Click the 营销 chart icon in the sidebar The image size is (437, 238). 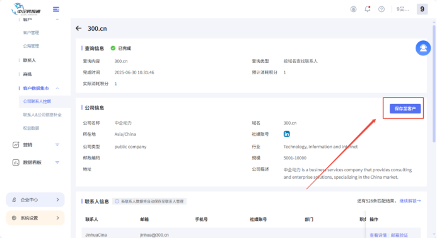[16, 145]
